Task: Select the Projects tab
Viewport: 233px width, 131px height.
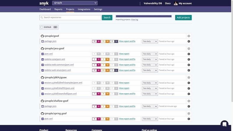Action: pos(70,9)
